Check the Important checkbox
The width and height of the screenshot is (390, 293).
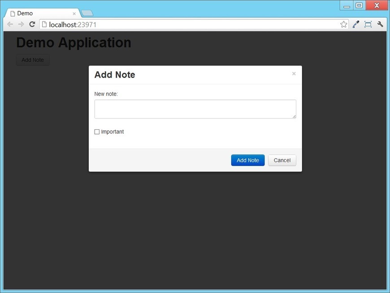97,131
